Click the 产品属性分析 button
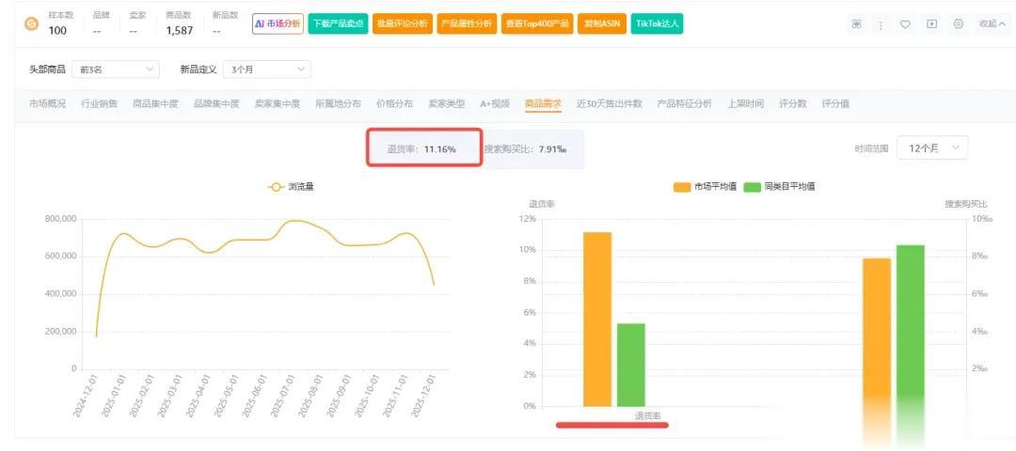The height and width of the screenshot is (451, 1016). tap(468, 23)
